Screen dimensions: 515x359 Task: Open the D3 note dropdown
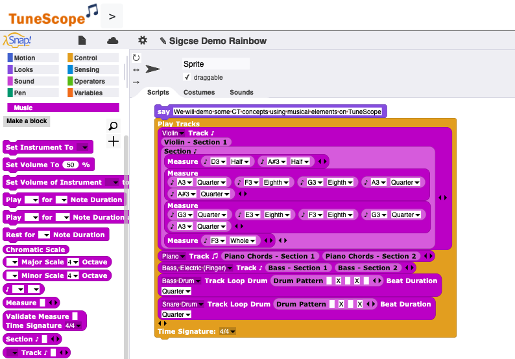(218, 161)
